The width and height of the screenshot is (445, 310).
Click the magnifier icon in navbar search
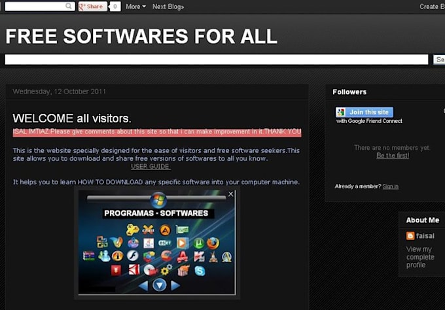[x=69, y=6]
